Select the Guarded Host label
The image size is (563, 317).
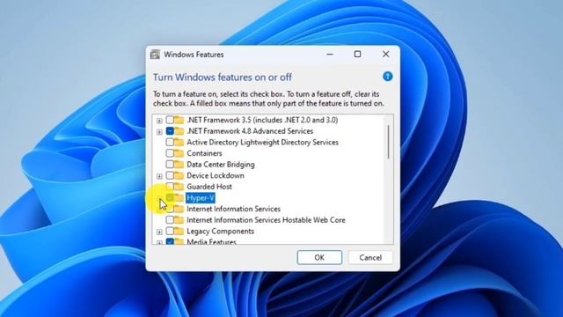(x=209, y=187)
